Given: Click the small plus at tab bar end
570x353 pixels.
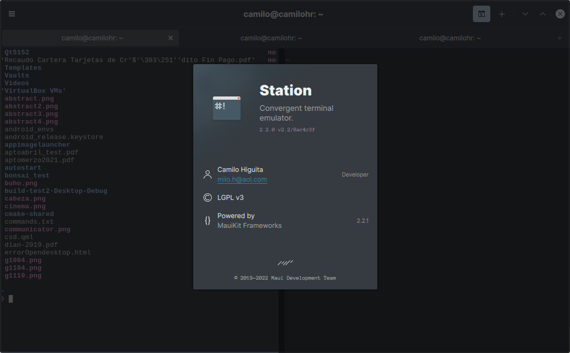Looking at the screenshot, I should coord(559,38).
